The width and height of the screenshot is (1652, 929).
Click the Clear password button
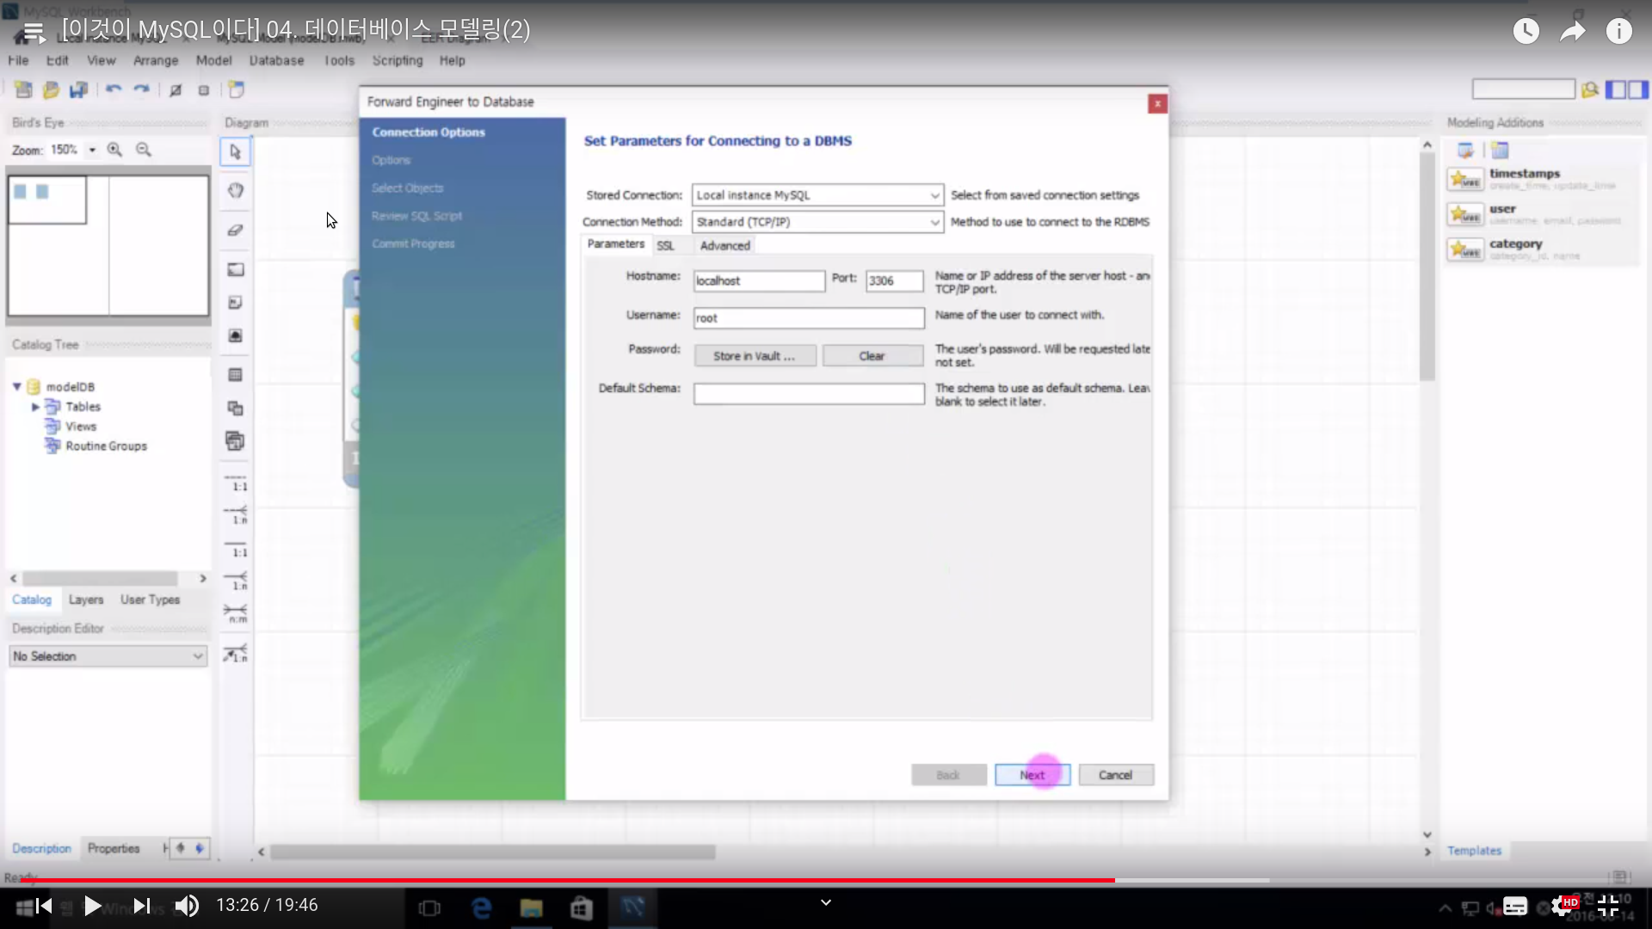coord(872,356)
